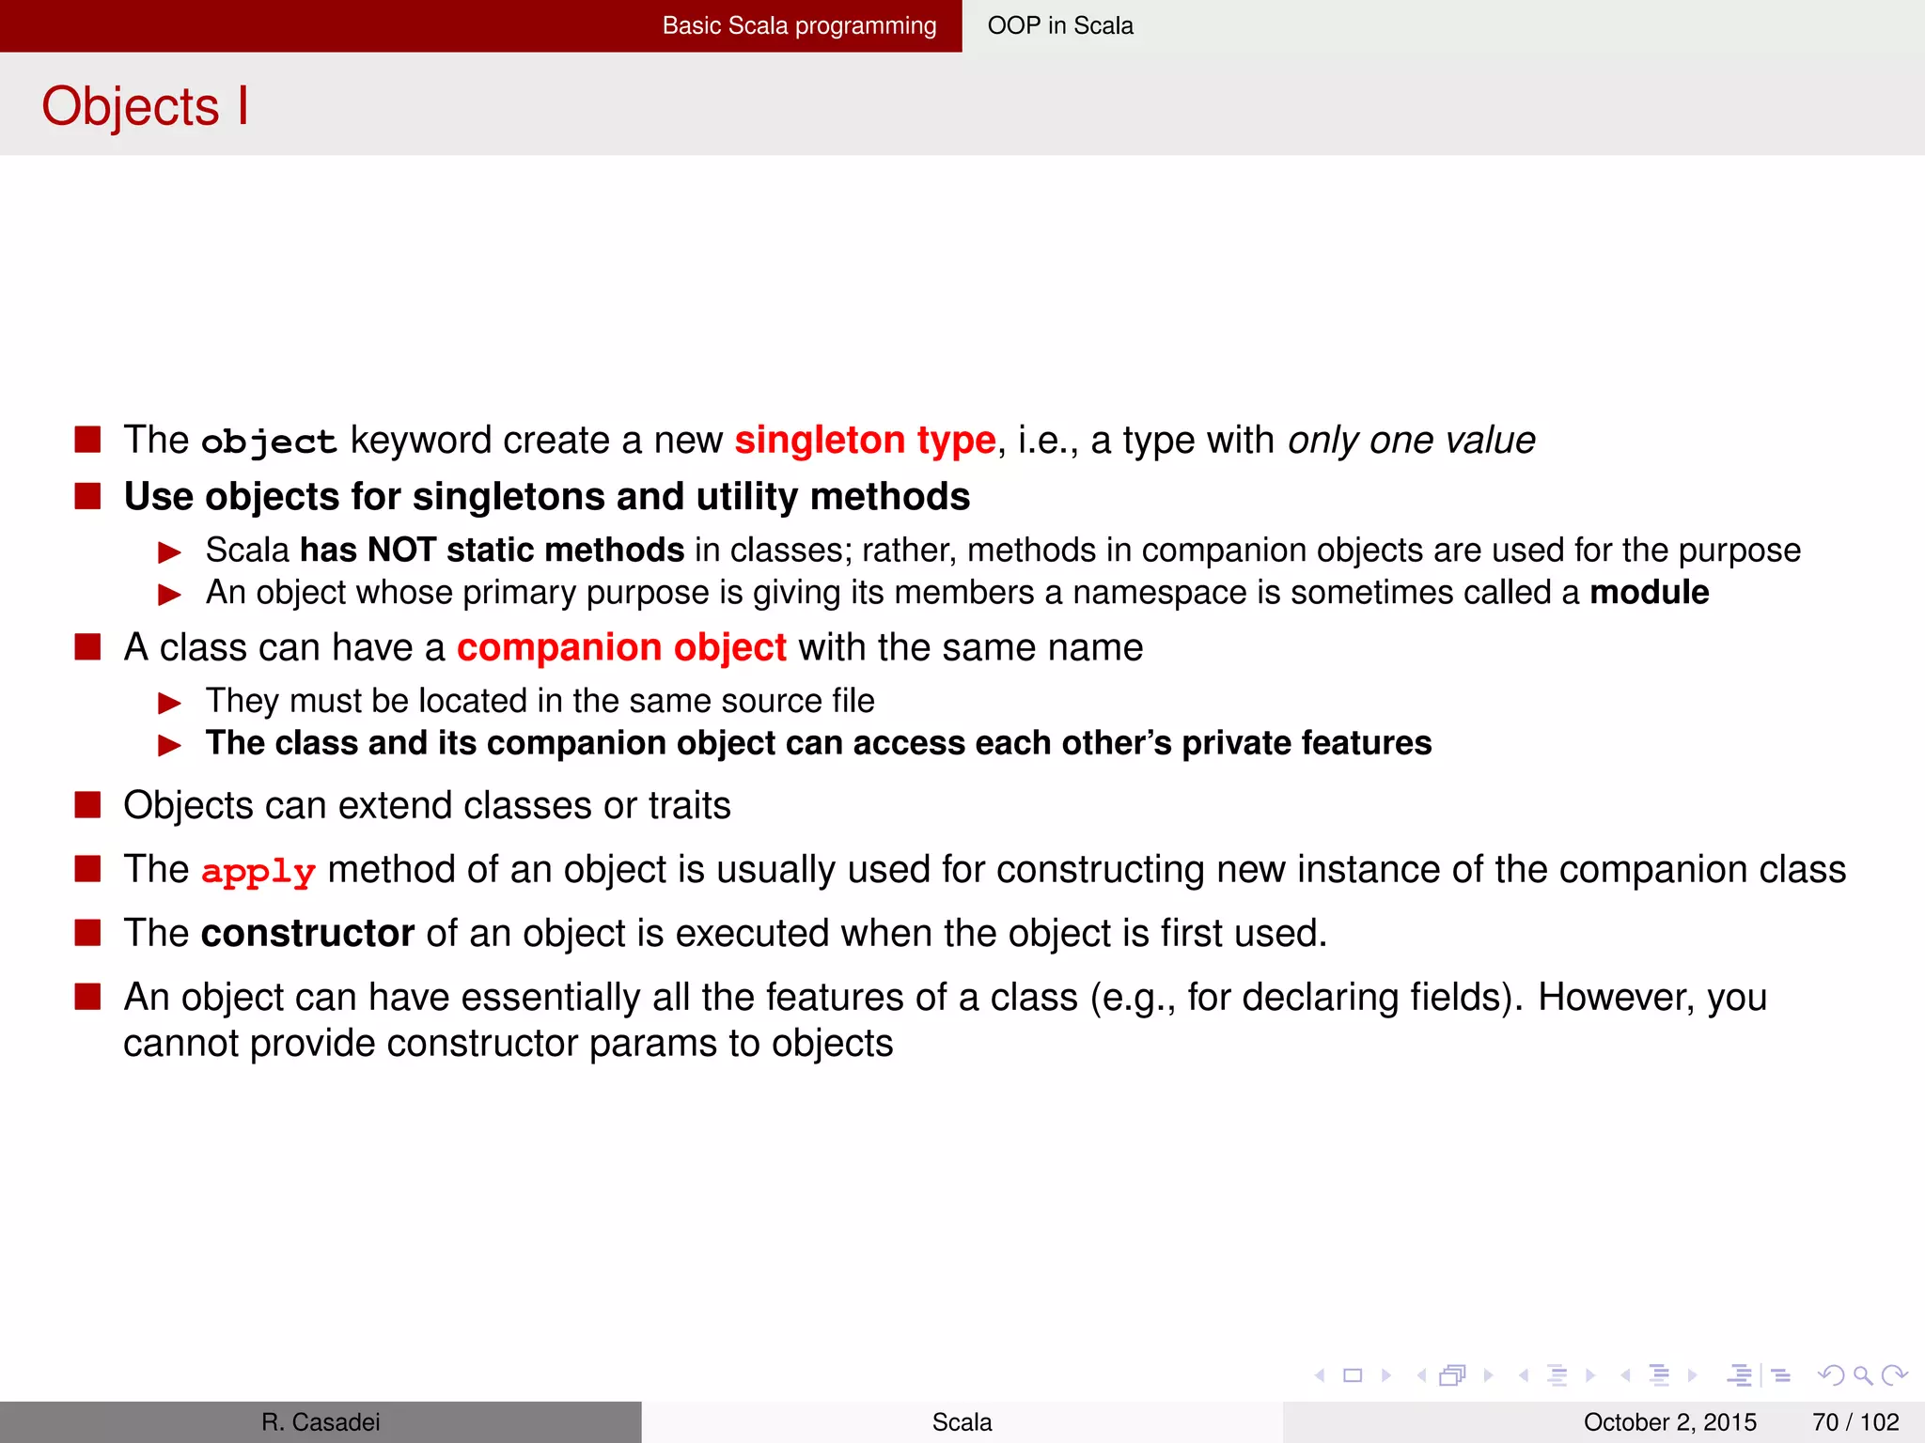
Task: Go to previous subsection arrow
Action: coord(1524,1375)
